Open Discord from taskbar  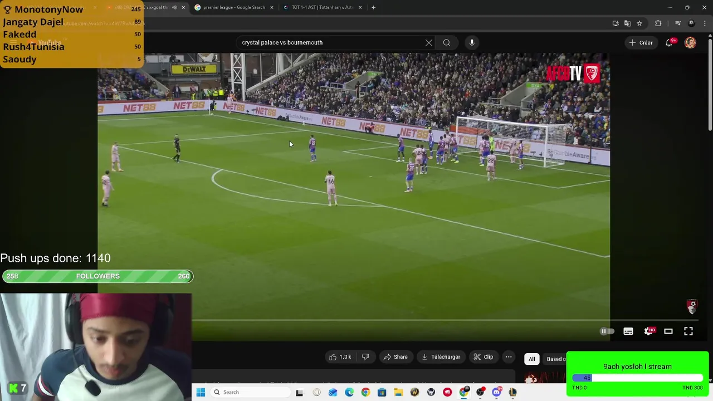coord(496,393)
